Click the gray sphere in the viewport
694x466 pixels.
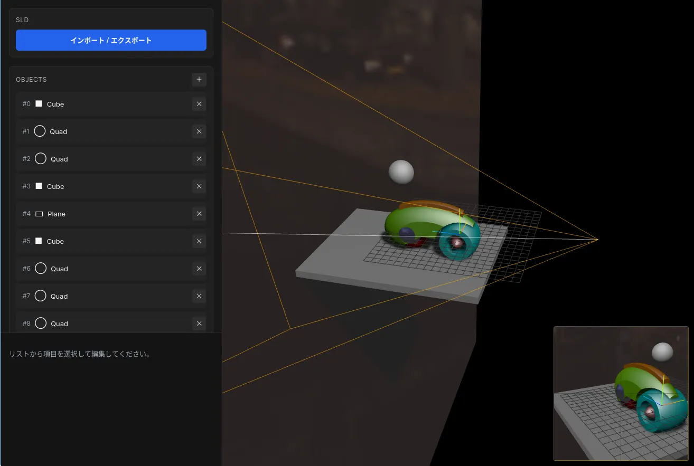401,172
